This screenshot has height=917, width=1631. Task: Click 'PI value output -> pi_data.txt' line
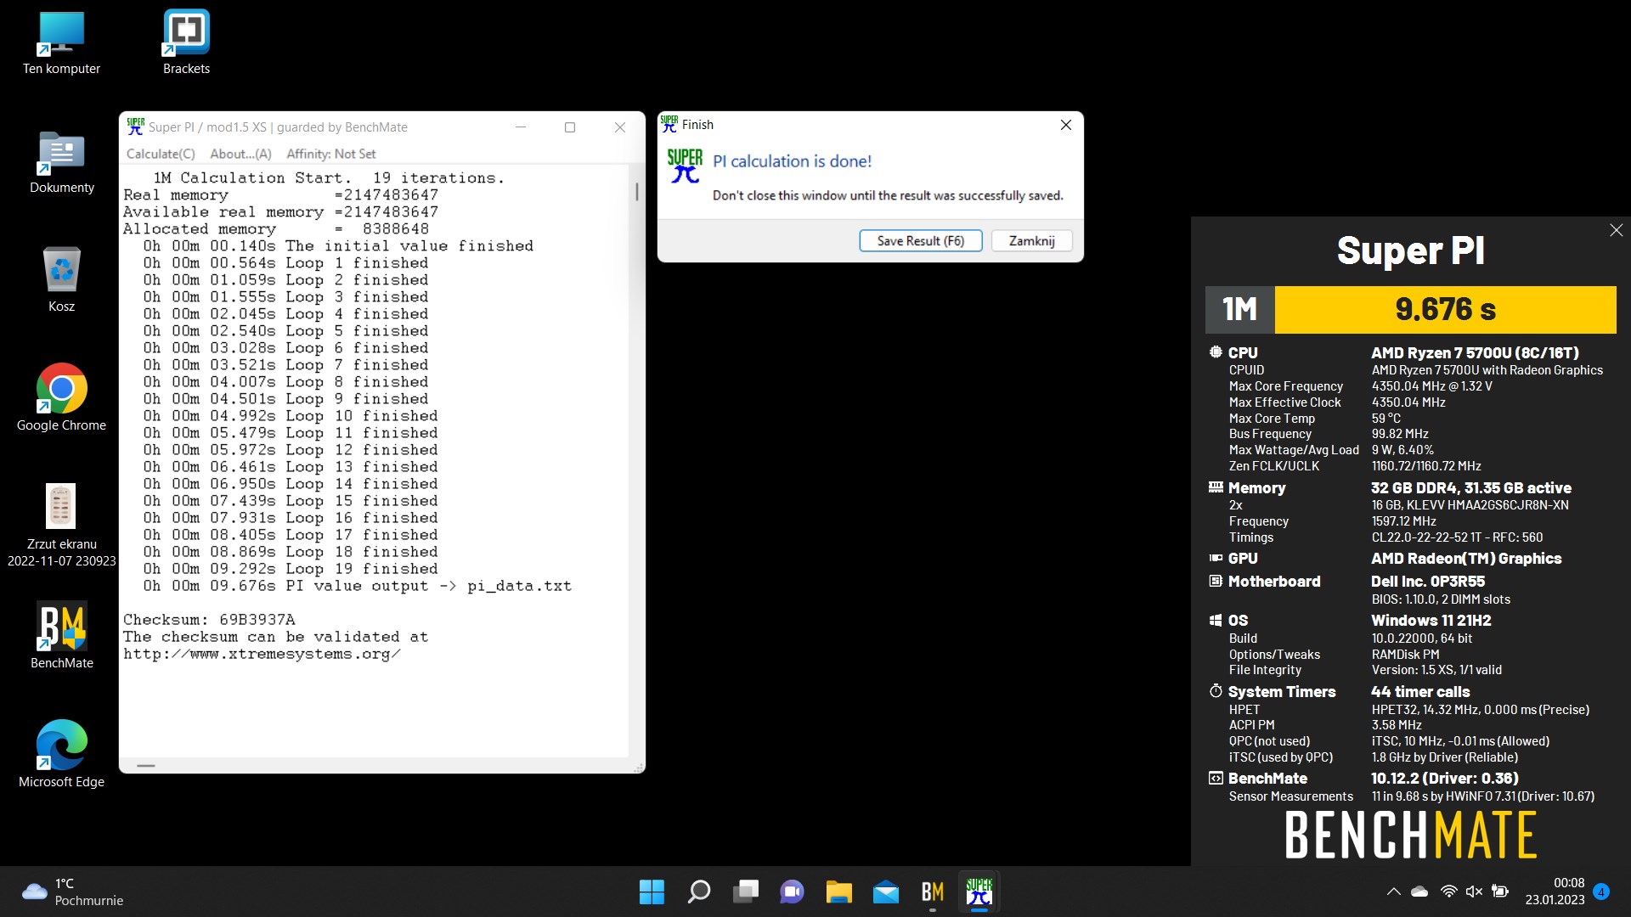[x=357, y=586]
